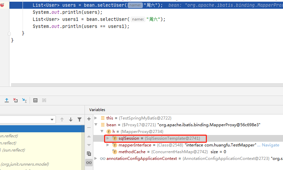Screen dimensions: 283x170
Task: Select the org.junit.runners.model stack frame
Action: pyautogui.click(x=41, y=164)
